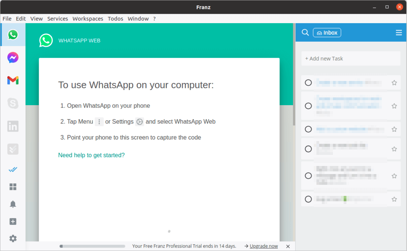This screenshot has height=251, width=407.
Task: Open the todo panel hamburger menu
Action: click(399, 33)
